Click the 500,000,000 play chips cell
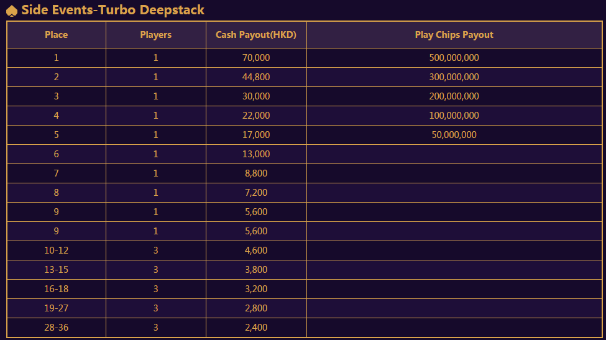This screenshot has height=340, width=606. [x=454, y=58]
